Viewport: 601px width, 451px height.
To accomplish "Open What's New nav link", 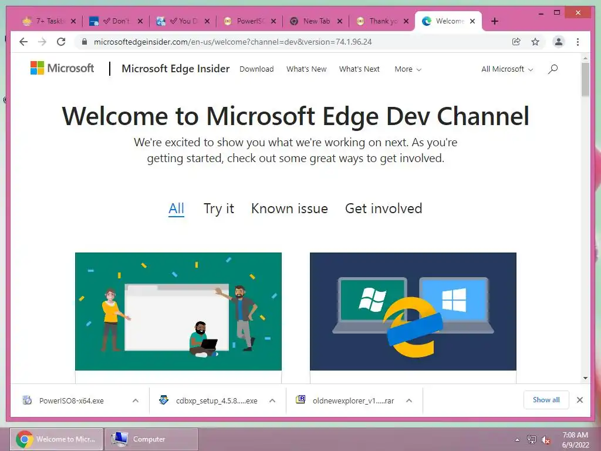I will 306,69.
